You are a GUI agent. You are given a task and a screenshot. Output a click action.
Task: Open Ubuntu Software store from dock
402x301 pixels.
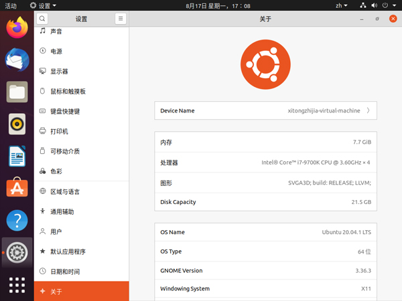click(17, 188)
